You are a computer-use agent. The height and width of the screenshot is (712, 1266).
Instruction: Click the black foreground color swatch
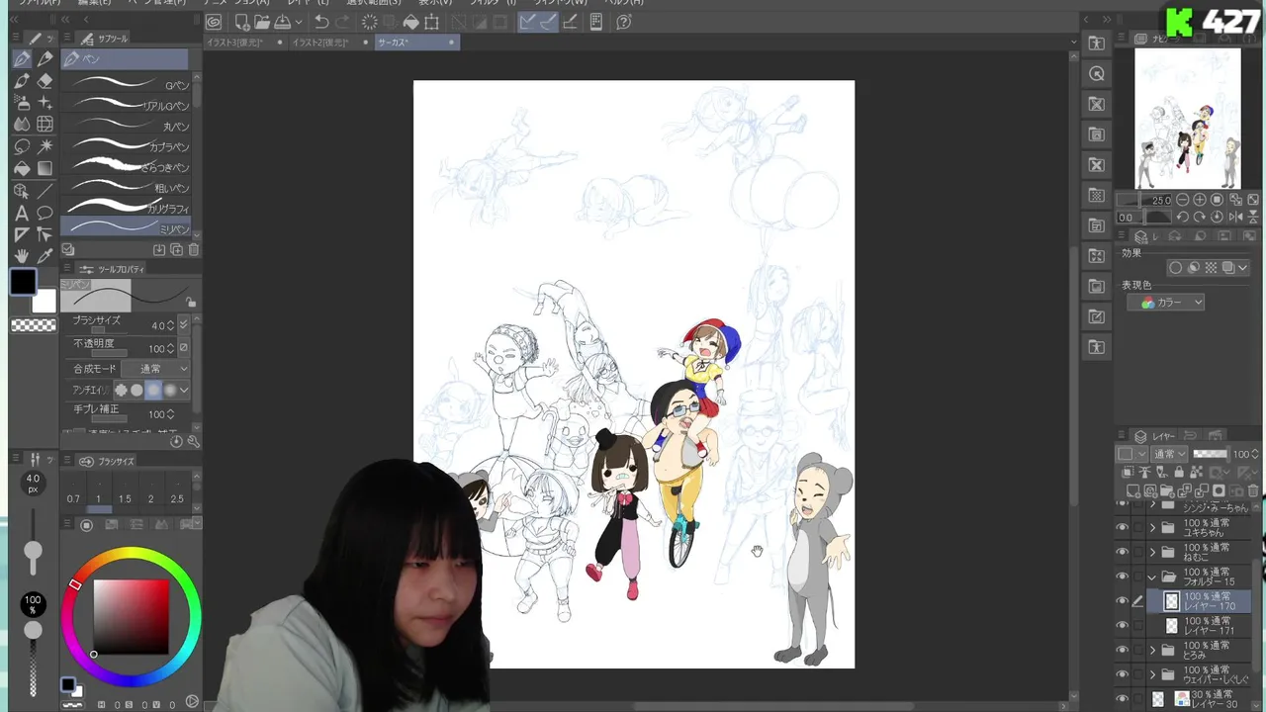point(24,283)
